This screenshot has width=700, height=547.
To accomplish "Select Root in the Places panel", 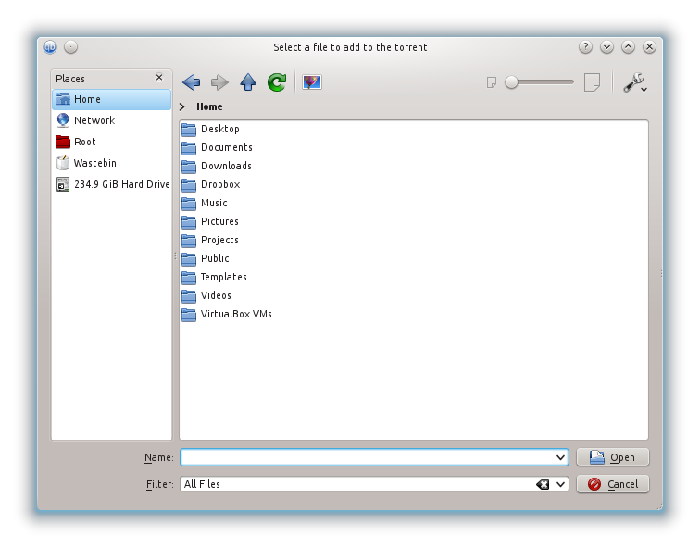I will click(x=84, y=142).
